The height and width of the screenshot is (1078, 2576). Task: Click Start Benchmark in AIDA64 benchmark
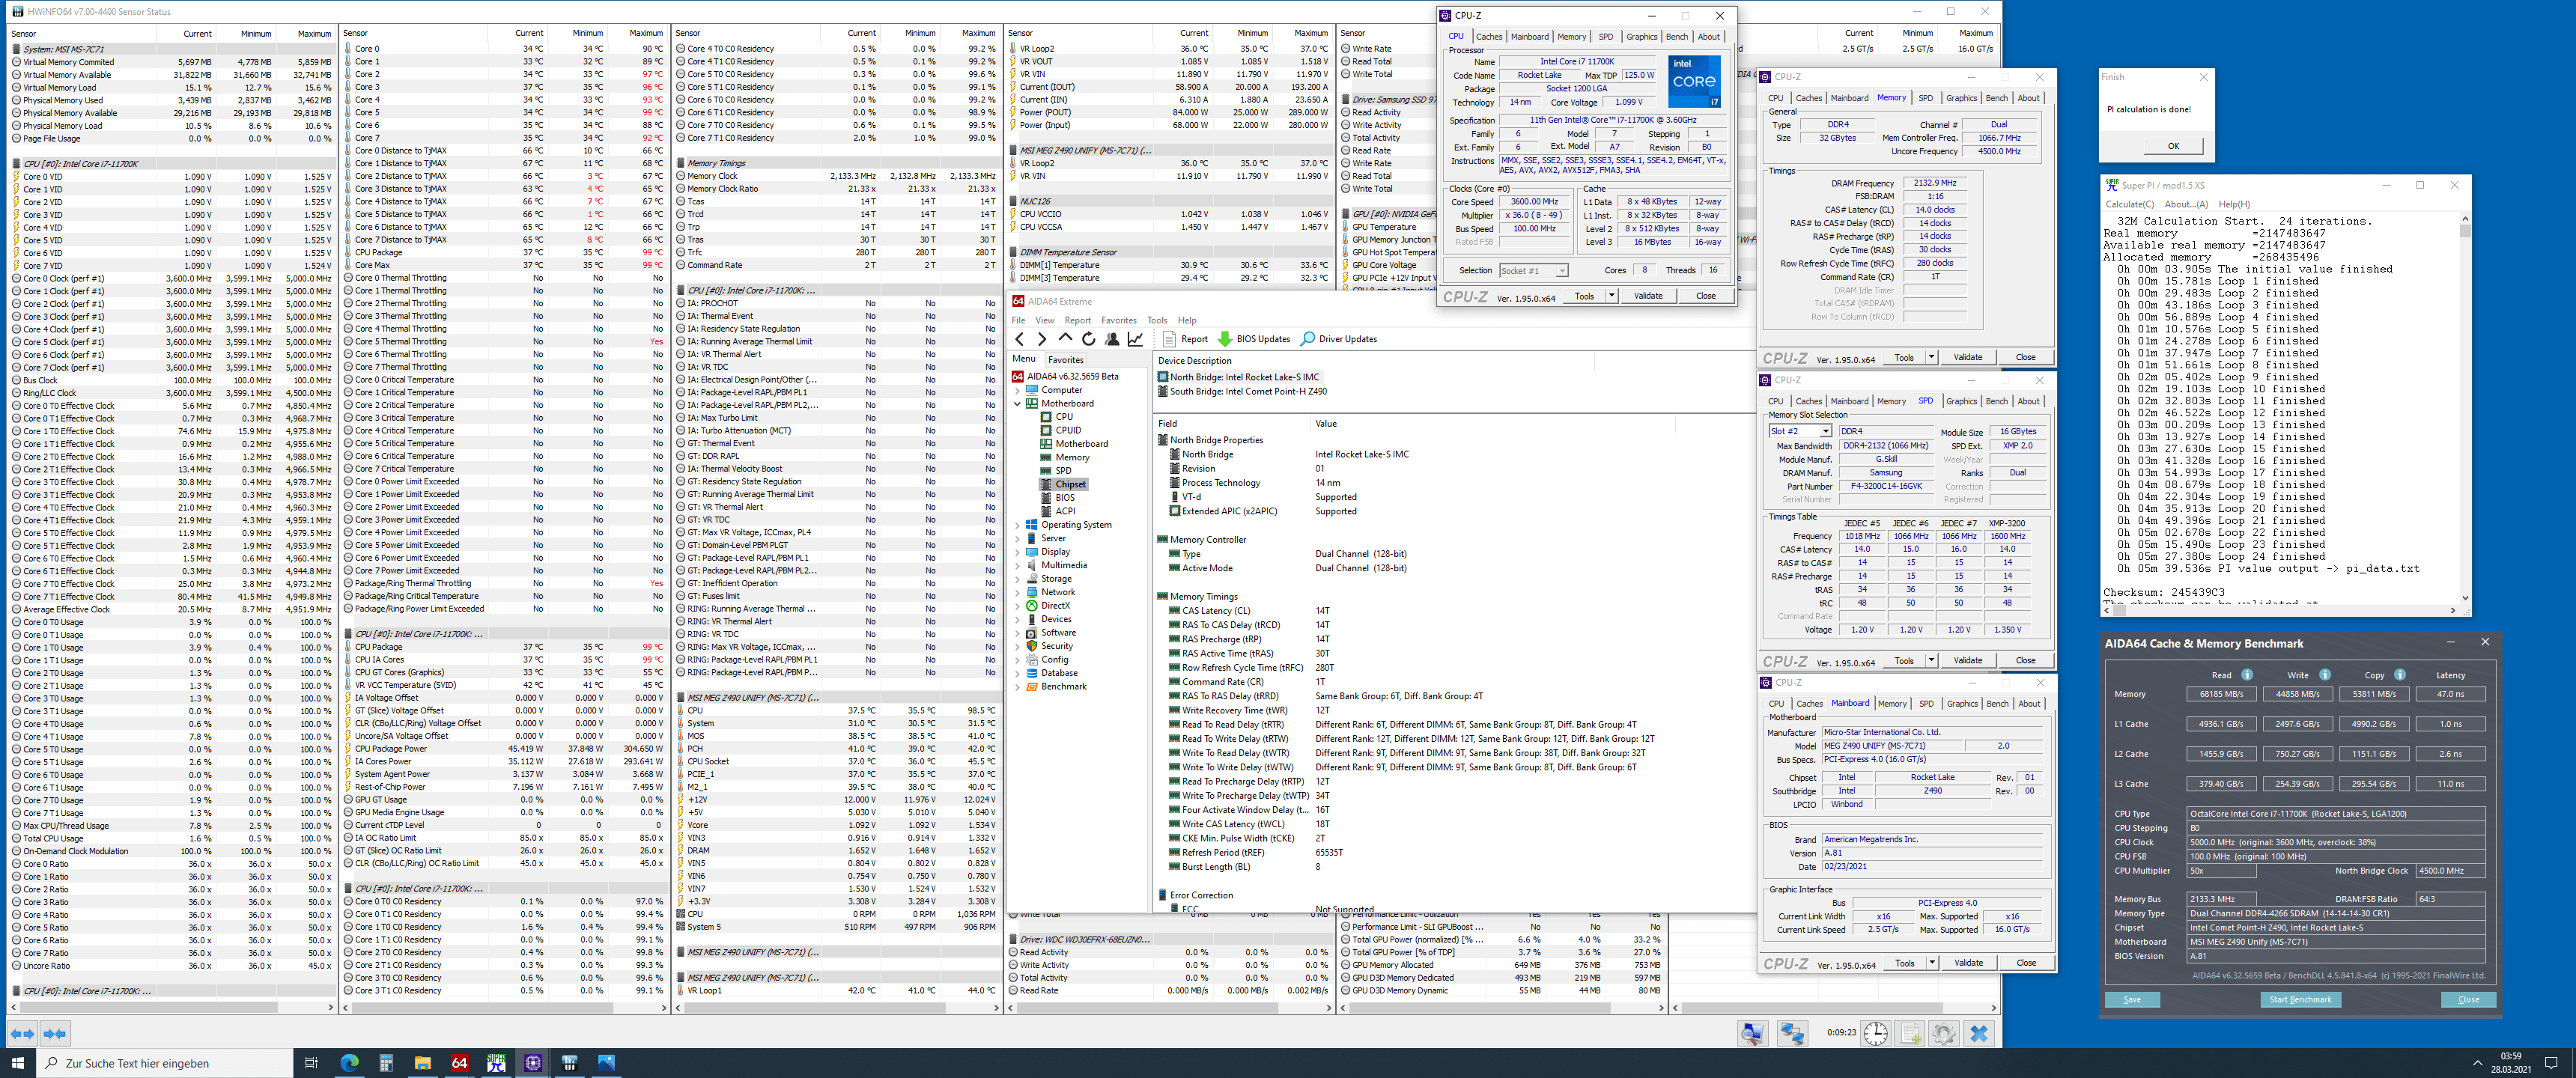point(2300,999)
